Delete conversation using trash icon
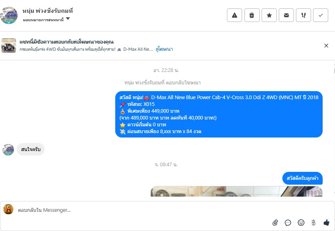Screen dimensions: 335x231 point(252,15)
